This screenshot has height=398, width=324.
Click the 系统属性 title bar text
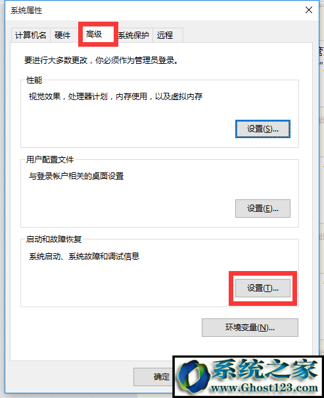click(x=26, y=11)
